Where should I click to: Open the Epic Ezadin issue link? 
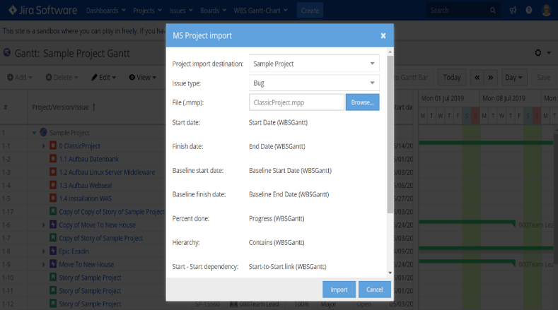point(74,251)
